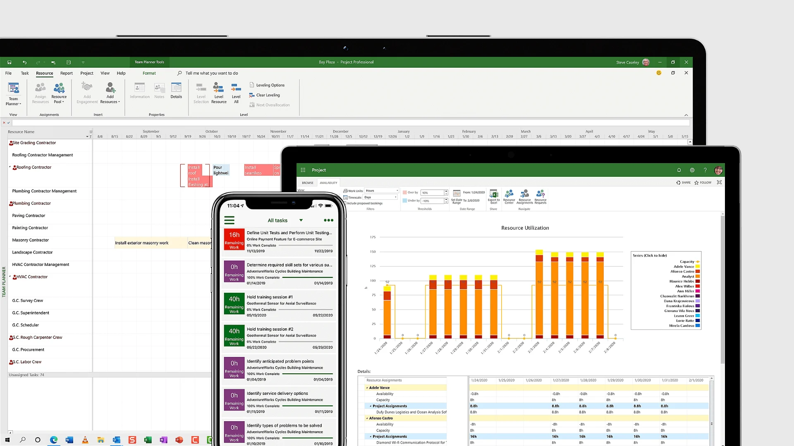Open OneNote from the taskbar
The width and height of the screenshot is (794, 446).
(163, 440)
